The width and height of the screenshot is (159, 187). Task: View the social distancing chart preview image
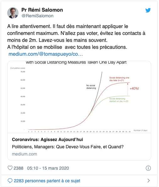[79, 97]
